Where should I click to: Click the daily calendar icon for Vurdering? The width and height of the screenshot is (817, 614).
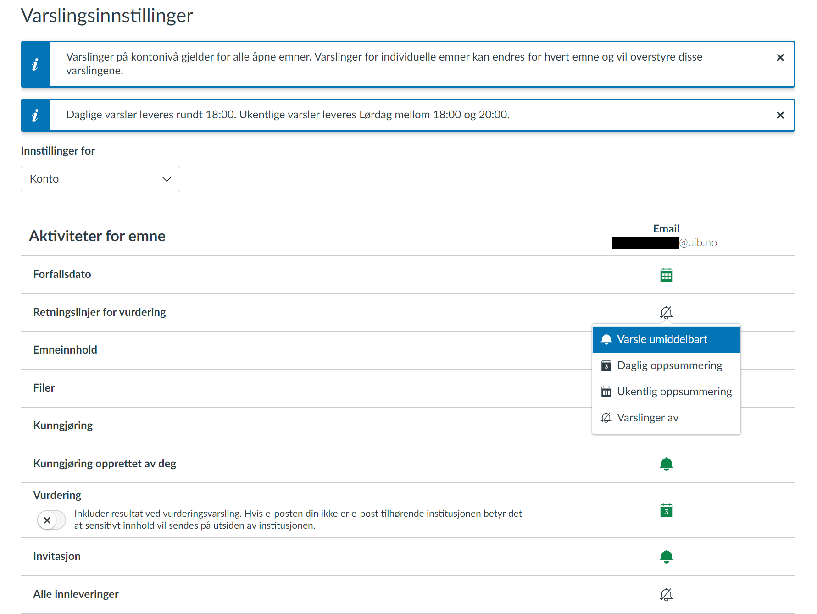666,510
